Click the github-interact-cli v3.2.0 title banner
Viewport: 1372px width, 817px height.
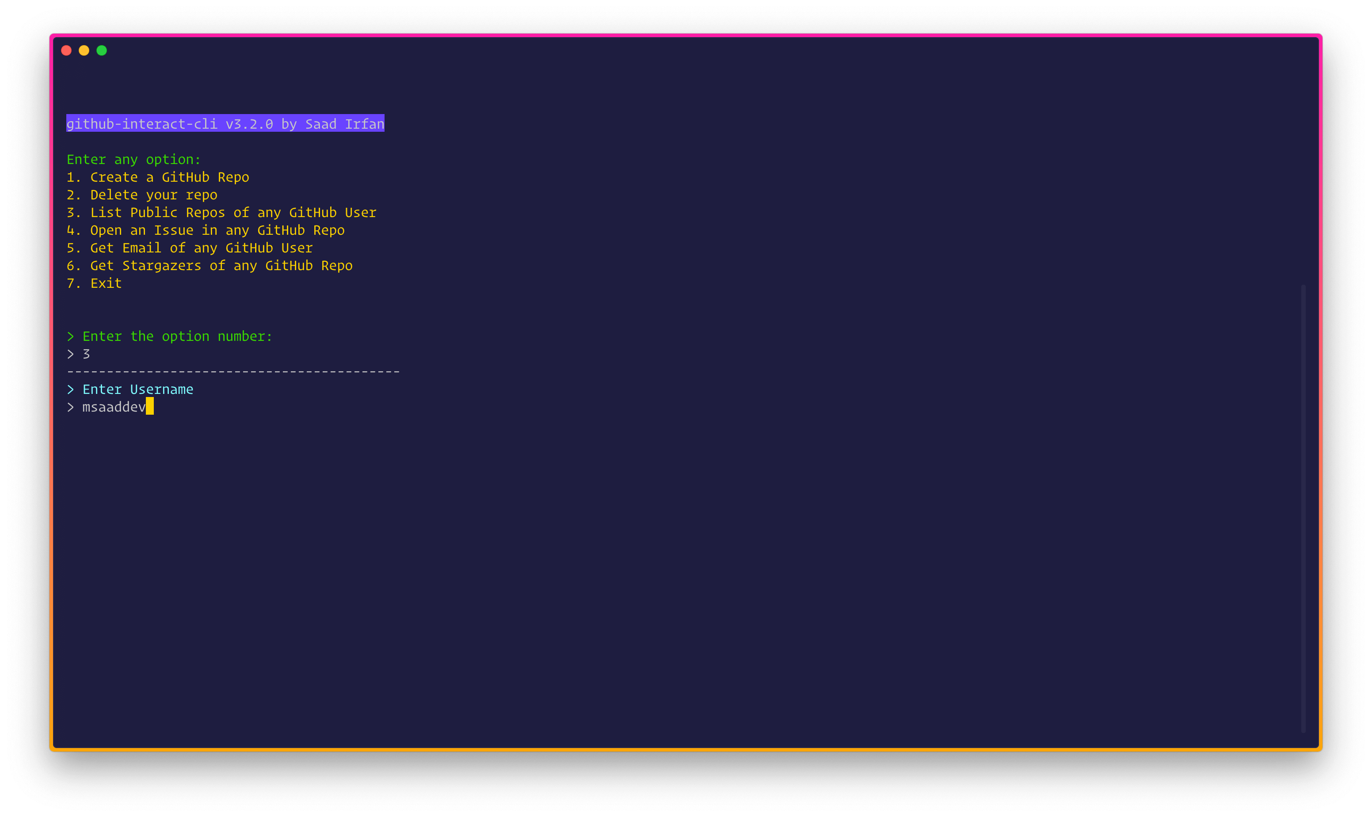pos(225,123)
